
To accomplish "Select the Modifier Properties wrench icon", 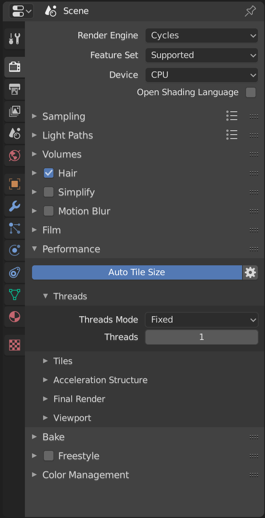I will 14,206.
